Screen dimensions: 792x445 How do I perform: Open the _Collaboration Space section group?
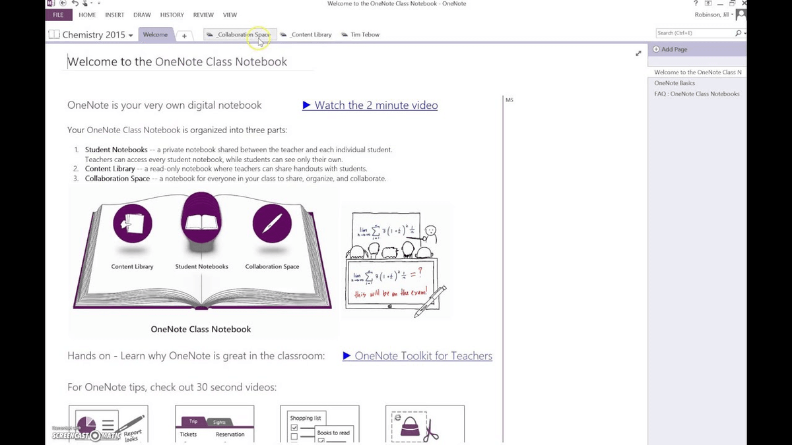[240, 34]
